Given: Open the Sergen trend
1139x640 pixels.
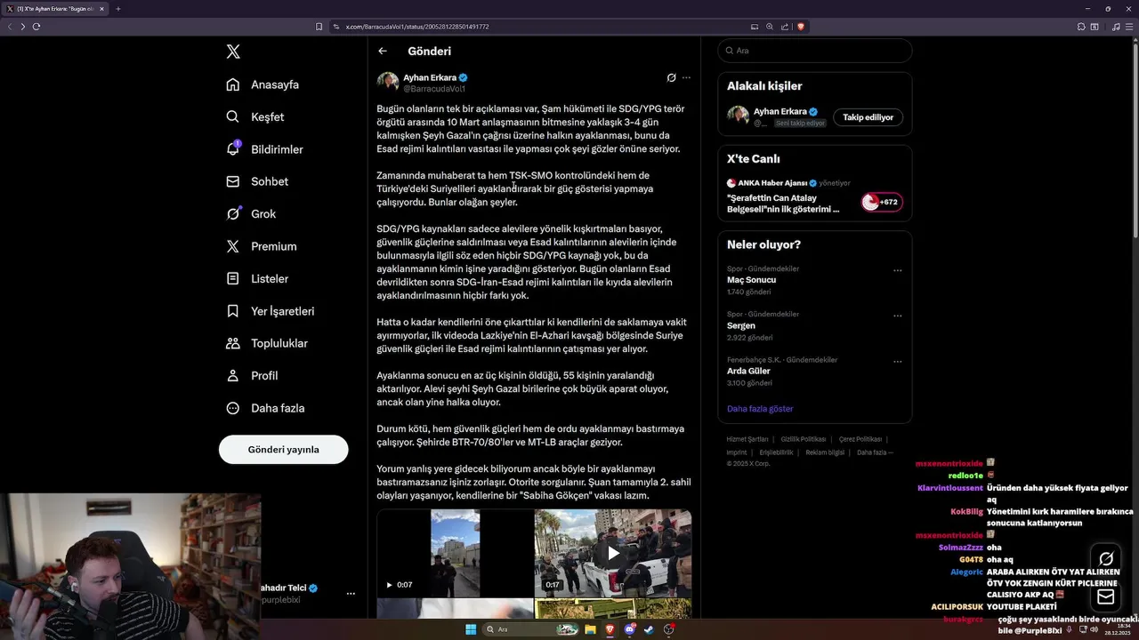Looking at the screenshot, I should (x=741, y=325).
